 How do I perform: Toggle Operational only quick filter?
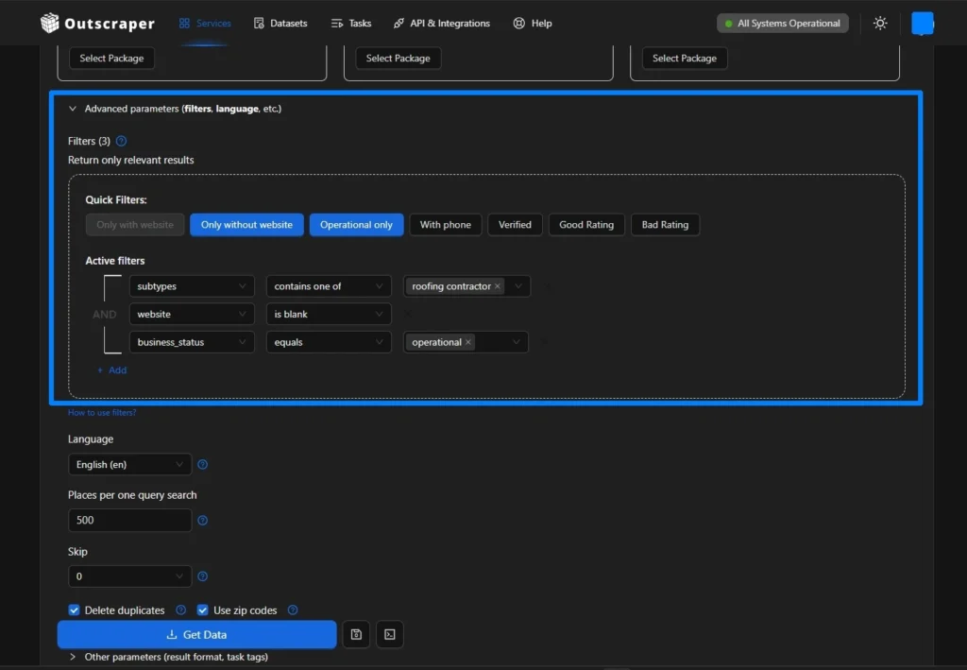tap(356, 225)
